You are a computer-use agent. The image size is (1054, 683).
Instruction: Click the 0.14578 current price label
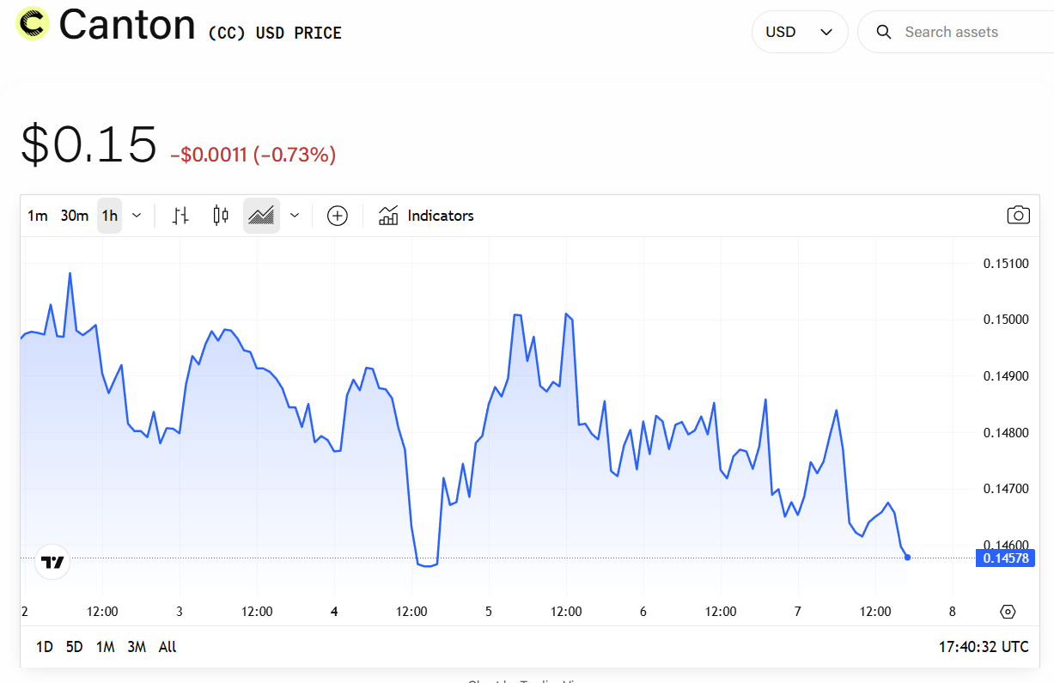pyautogui.click(x=1006, y=558)
